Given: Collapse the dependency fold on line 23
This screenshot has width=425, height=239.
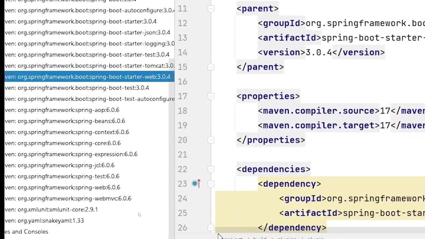Looking at the screenshot, I should coord(211,184).
